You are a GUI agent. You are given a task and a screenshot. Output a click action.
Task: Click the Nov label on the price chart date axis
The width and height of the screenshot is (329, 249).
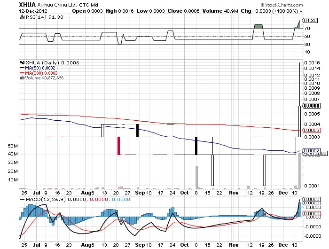click(234, 193)
